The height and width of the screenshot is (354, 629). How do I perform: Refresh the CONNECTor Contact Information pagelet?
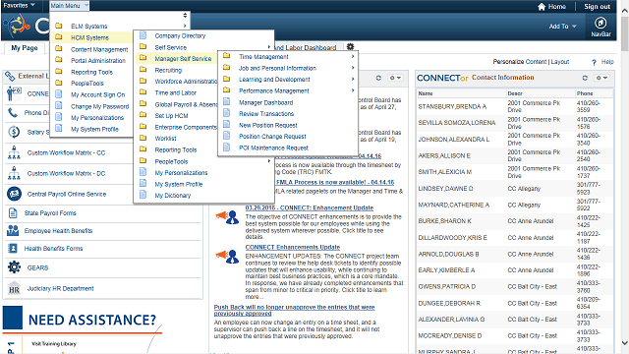585,78
